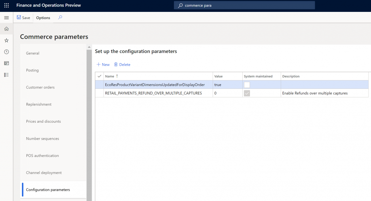Select row marker of the EcoResProductVariant row
371x201 pixels.
click(x=99, y=84)
